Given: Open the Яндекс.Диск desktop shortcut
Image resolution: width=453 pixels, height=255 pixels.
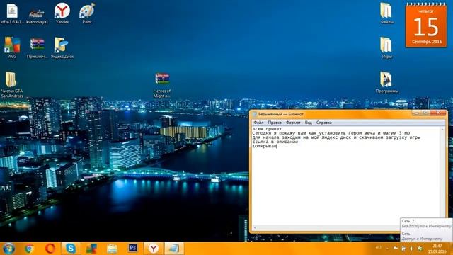Looking at the screenshot, I should click(x=62, y=47).
